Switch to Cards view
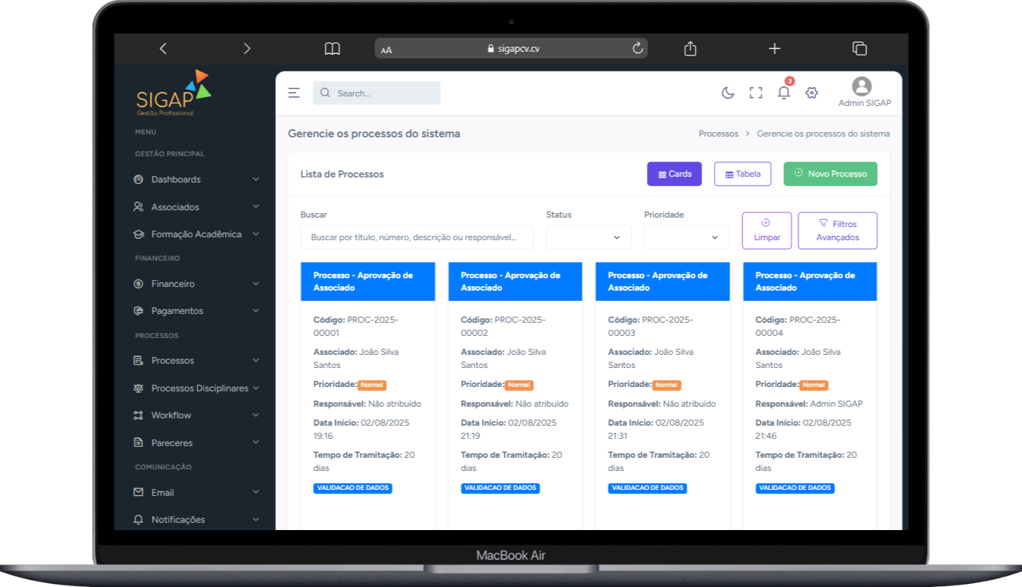Viewport: 1022px width, 587px height. click(674, 174)
